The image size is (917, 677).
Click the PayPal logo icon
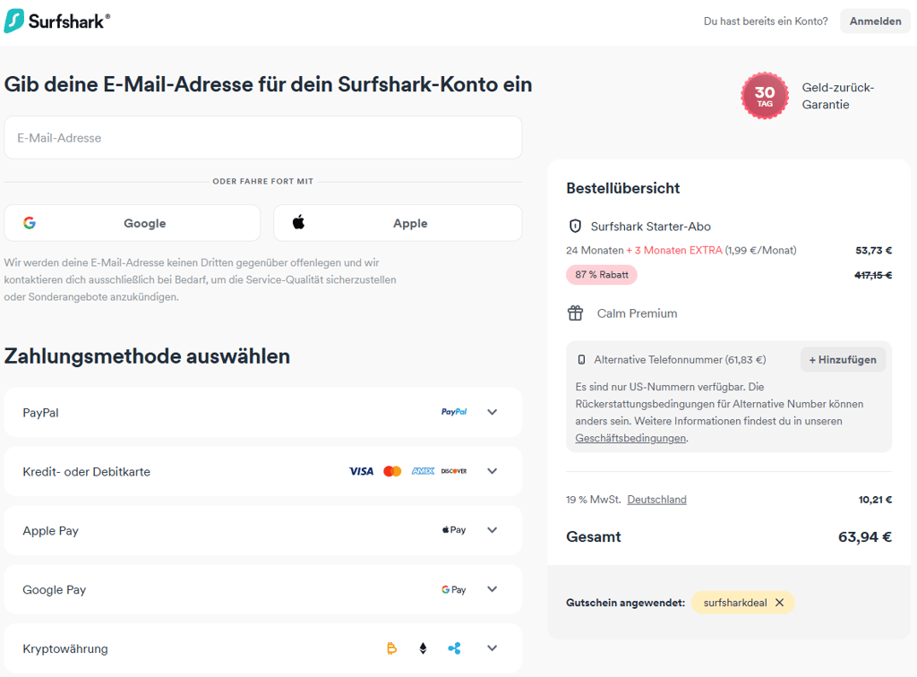click(454, 412)
